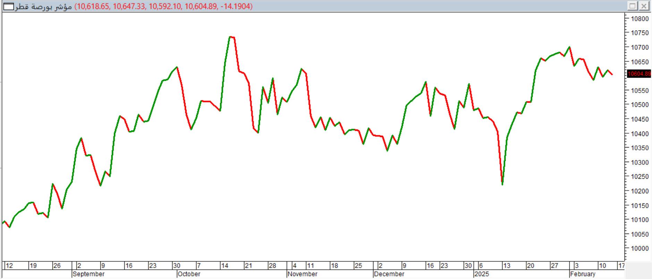
Task: Click date tick 17 in February
Action: click(x=621, y=266)
